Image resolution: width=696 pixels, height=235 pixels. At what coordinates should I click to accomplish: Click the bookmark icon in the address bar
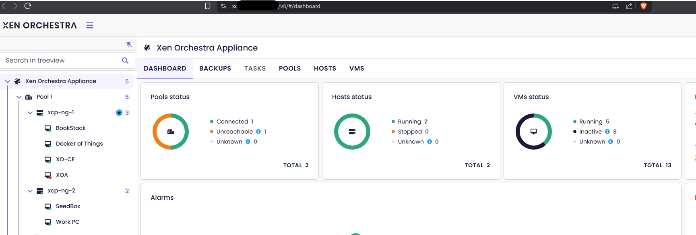208,6
